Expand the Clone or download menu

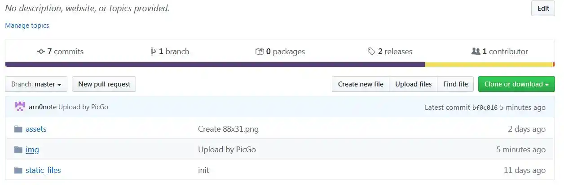[x=516, y=84]
